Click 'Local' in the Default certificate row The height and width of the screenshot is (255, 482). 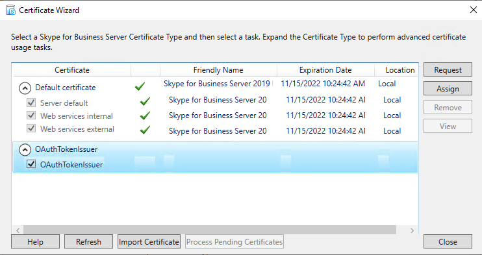pos(387,84)
